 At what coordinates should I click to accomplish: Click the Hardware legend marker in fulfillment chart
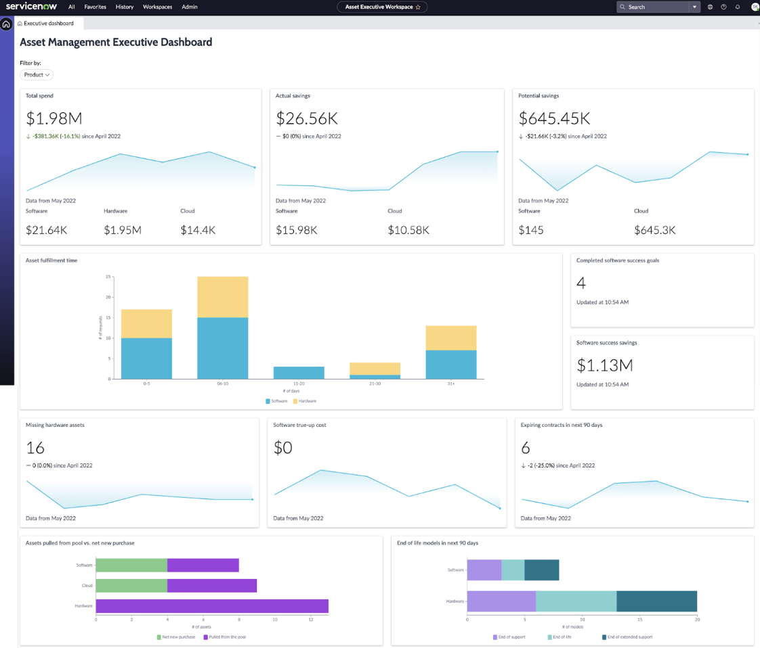point(295,401)
